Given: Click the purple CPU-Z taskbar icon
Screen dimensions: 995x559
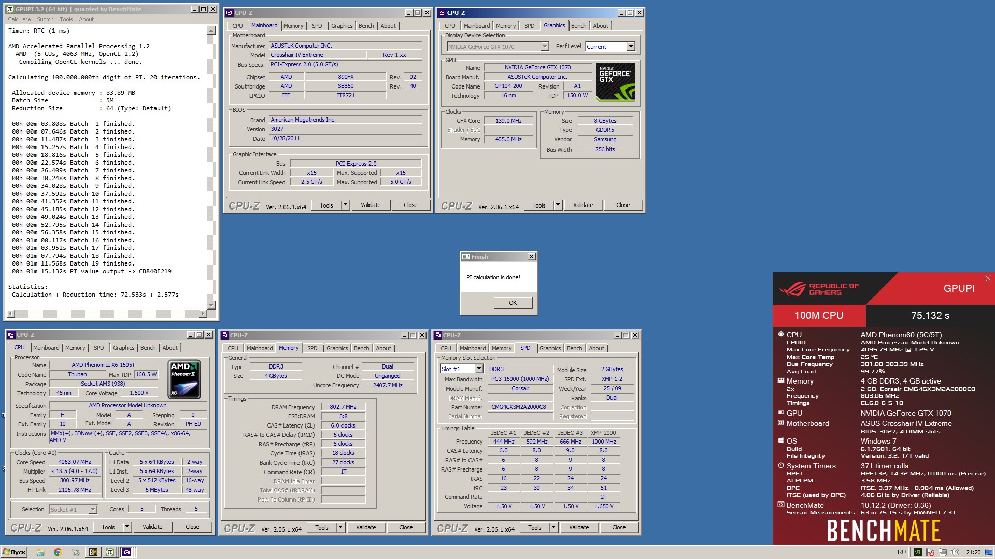Looking at the screenshot, I should [126, 552].
